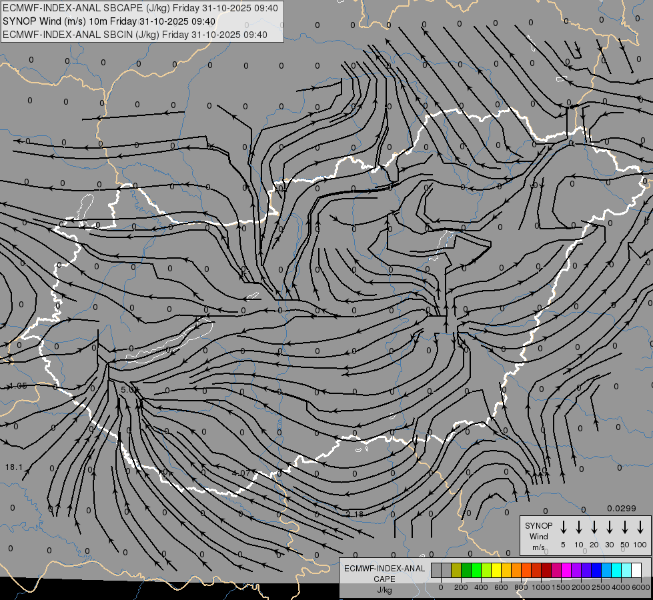
Task: Click the 2.18 CAPE value on the map
Action: pyautogui.click(x=354, y=514)
